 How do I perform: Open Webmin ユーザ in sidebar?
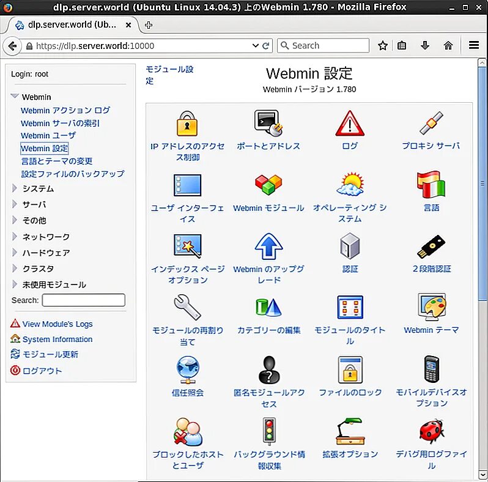[x=48, y=135]
